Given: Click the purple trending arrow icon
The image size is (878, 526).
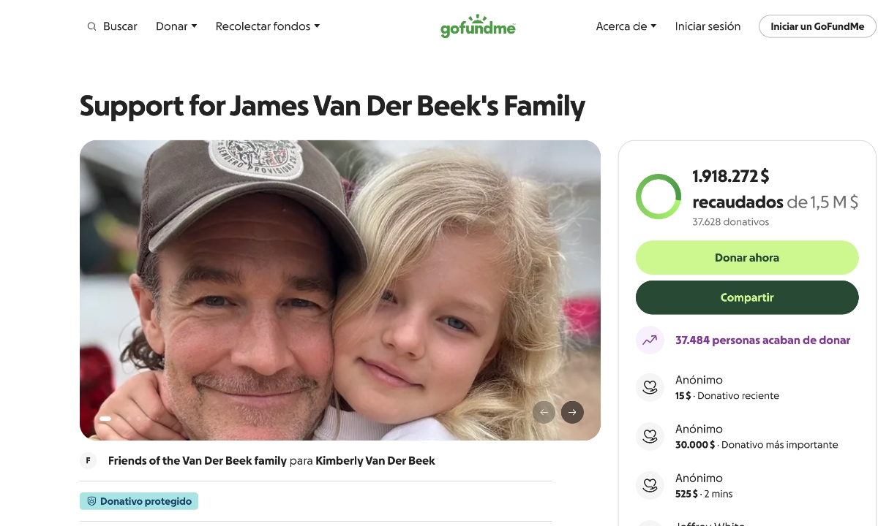Looking at the screenshot, I should 650,340.
